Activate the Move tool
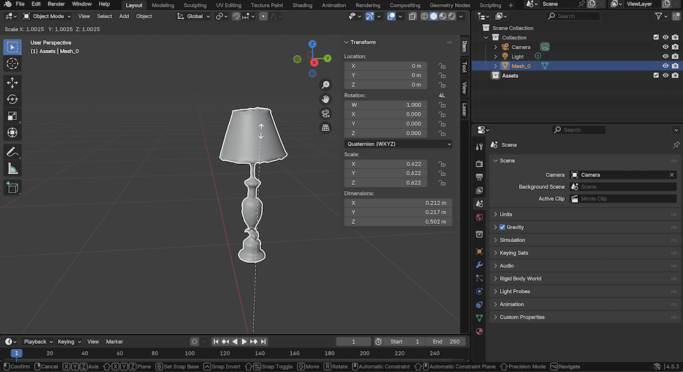This screenshot has width=683, height=372. click(12, 83)
